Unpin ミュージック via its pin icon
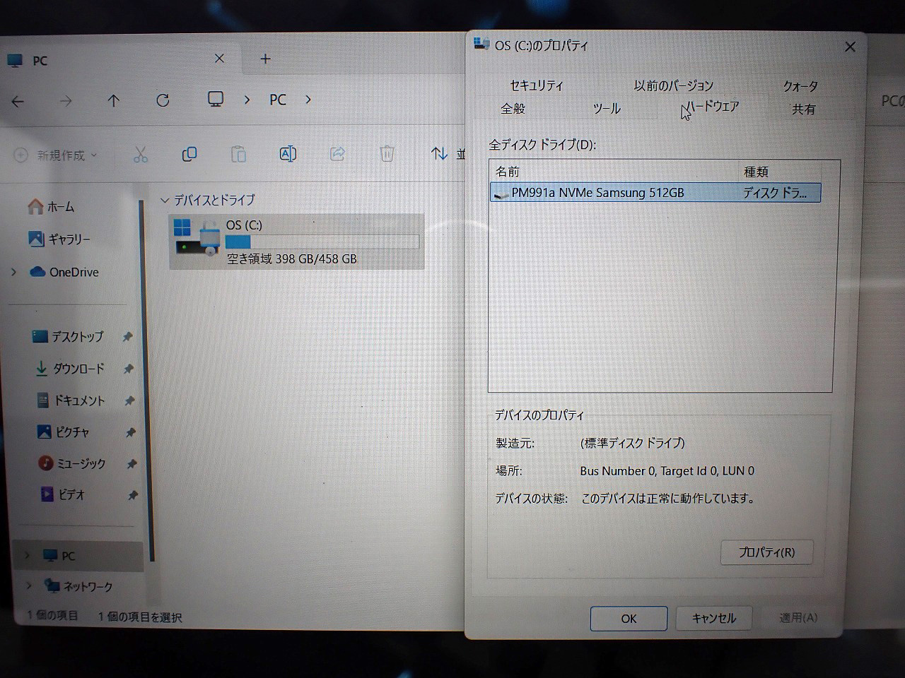 [131, 464]
